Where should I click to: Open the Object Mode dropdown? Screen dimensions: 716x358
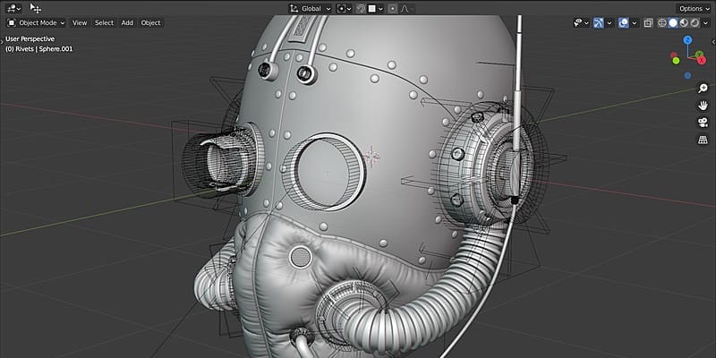click(37, 23)
